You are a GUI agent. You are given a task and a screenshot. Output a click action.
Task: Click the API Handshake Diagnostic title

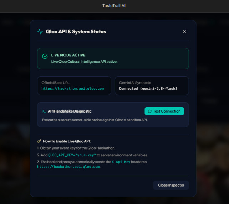click(x=70, y=111)
